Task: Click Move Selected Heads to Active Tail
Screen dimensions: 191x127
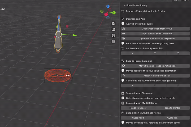Action: [155, 66]
